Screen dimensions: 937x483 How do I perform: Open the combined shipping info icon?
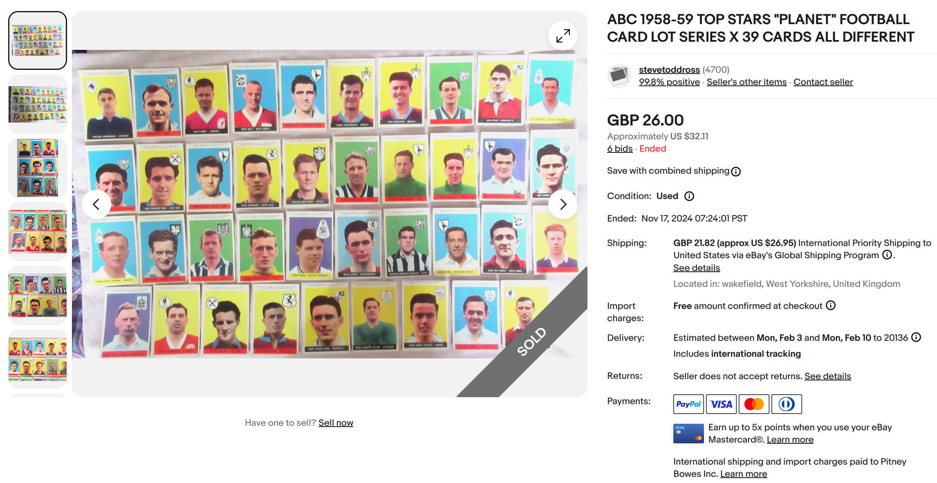(736, 172)
